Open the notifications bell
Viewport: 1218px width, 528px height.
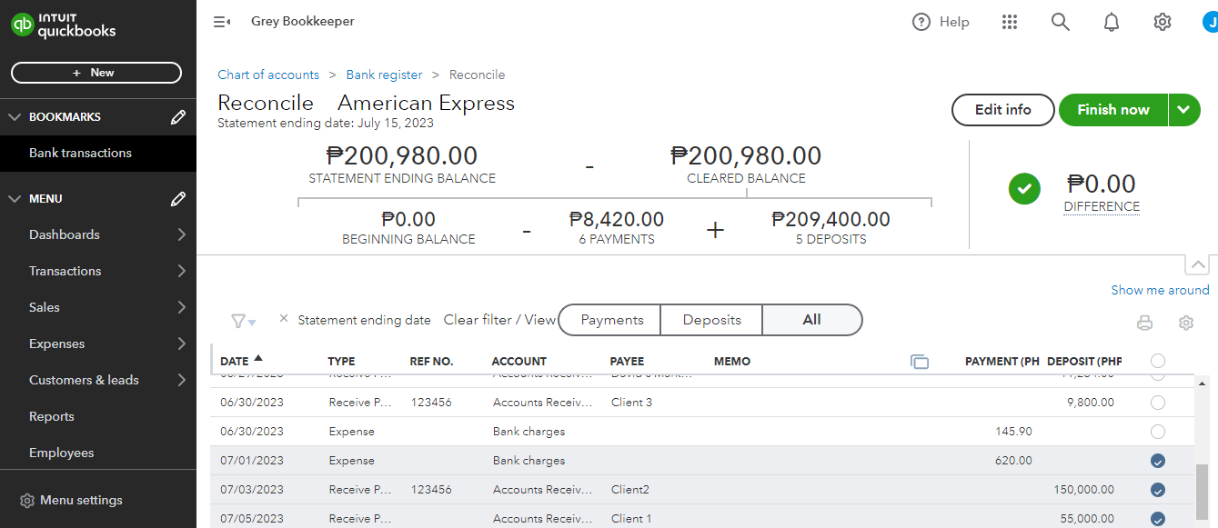click(x=1111, y=22)
